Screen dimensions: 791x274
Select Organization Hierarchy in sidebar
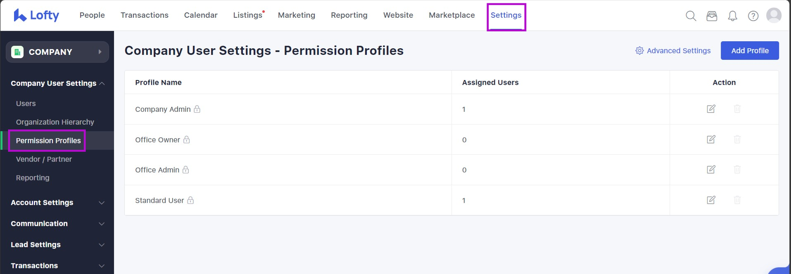pyautogui.click(x=55, y=122)
